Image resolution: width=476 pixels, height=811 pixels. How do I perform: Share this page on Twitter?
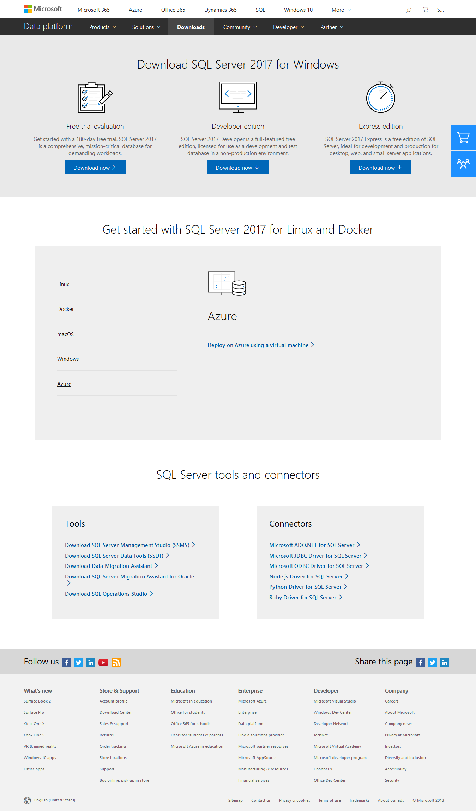click(433, 663)
